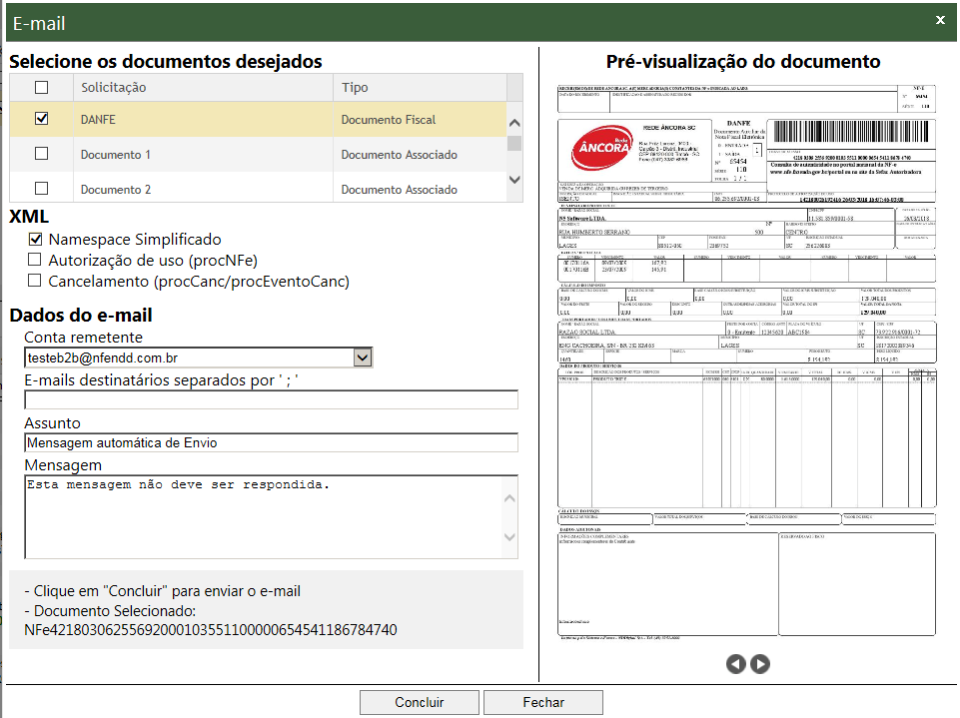The height and width of the screenshot is (718, 960).
Task: Go to previous document preview page
Action: point(736,663)
